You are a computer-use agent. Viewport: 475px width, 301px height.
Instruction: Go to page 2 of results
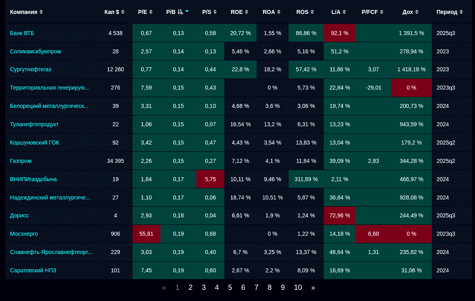point(190,287)
